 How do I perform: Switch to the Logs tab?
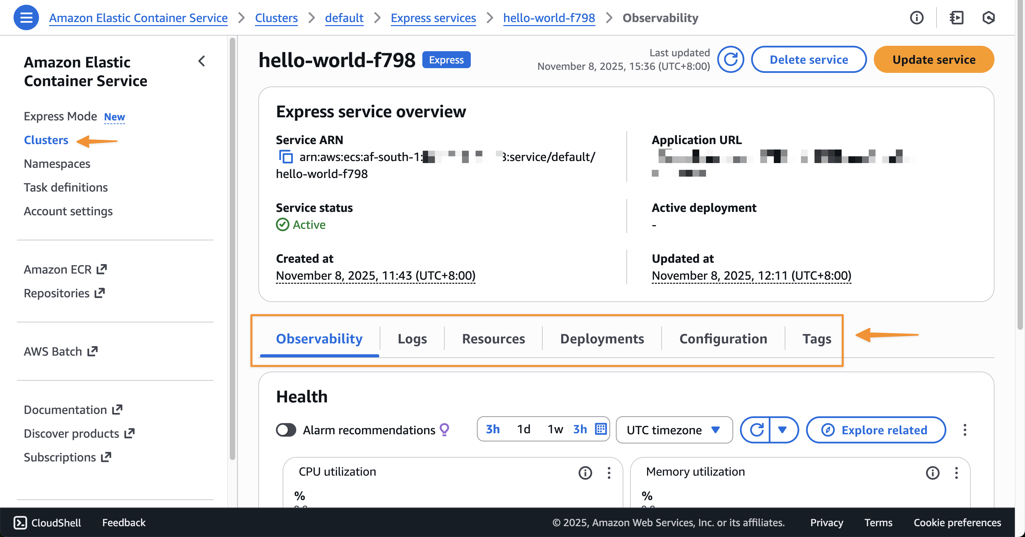(x=412, y=338)
